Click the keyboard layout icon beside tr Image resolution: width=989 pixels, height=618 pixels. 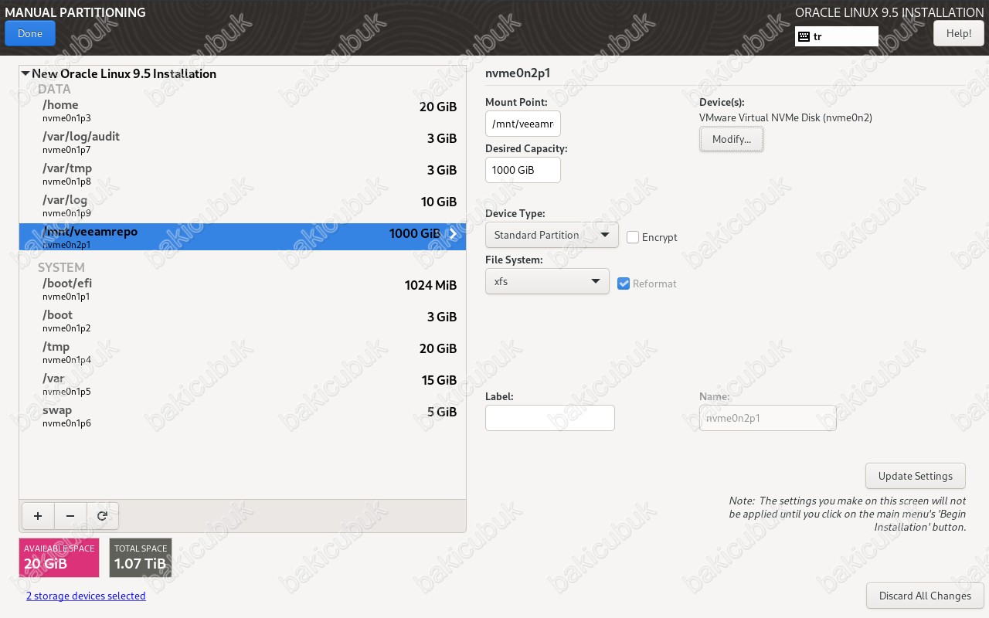(x=804, y=36)
